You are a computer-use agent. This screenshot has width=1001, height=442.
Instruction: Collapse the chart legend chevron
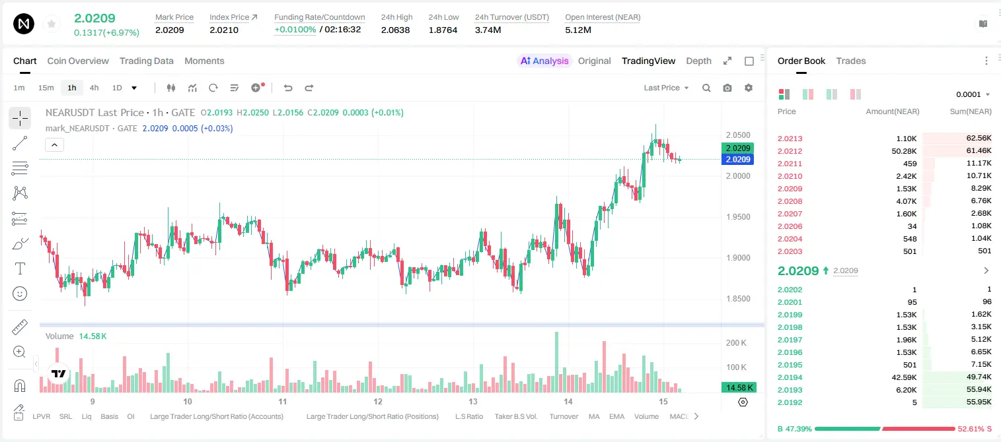click(x=54, y=145)
